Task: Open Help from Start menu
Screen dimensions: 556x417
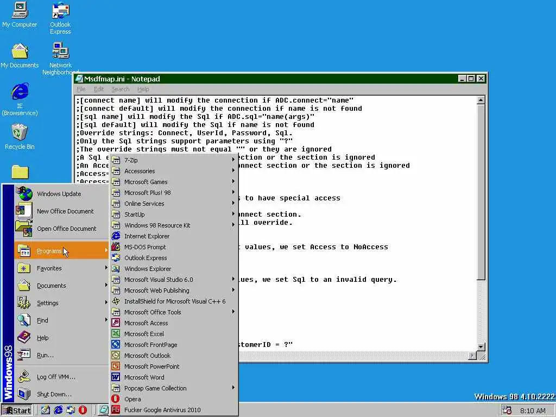Action: click(x=61, y=338)
